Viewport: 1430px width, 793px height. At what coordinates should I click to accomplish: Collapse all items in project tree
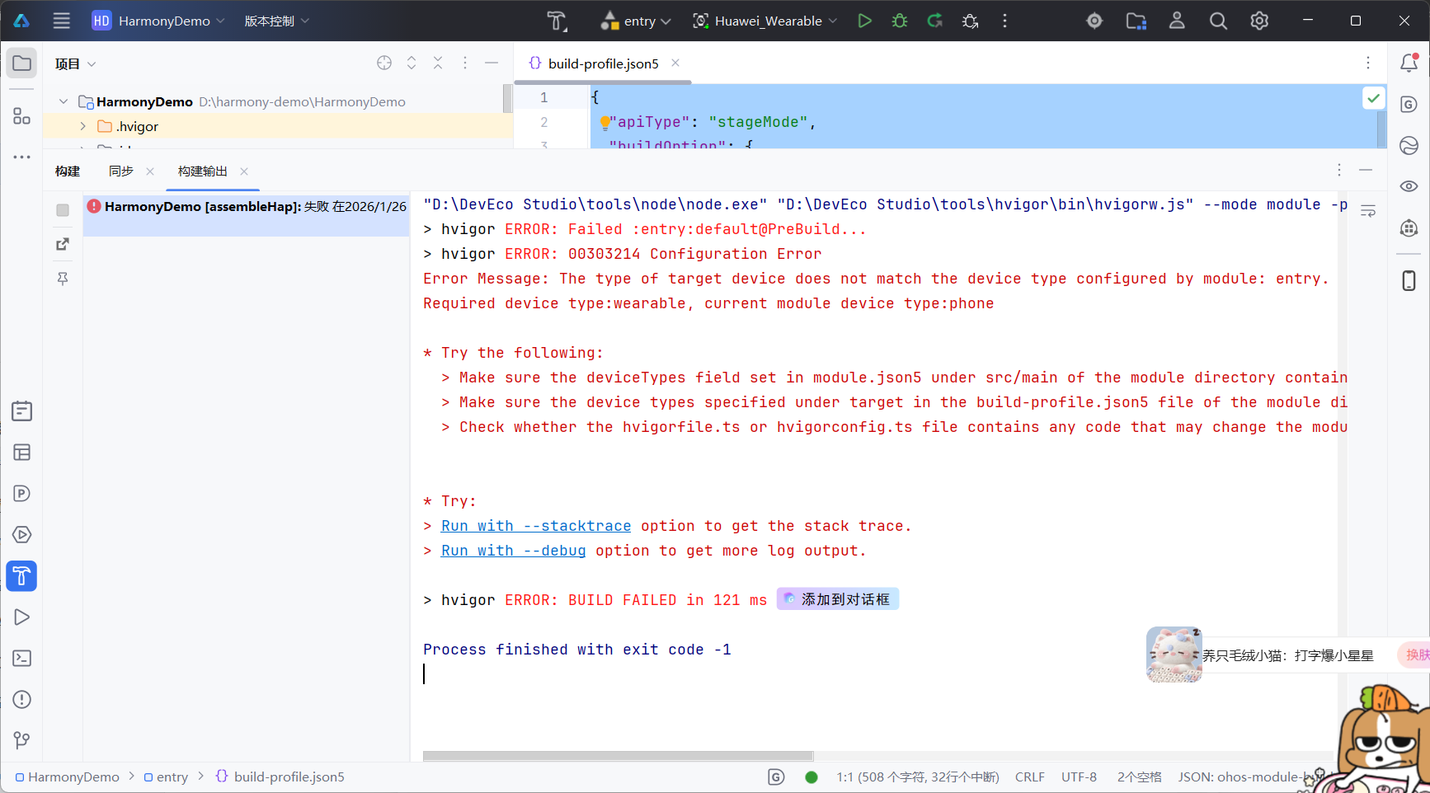tap(438, 63)
